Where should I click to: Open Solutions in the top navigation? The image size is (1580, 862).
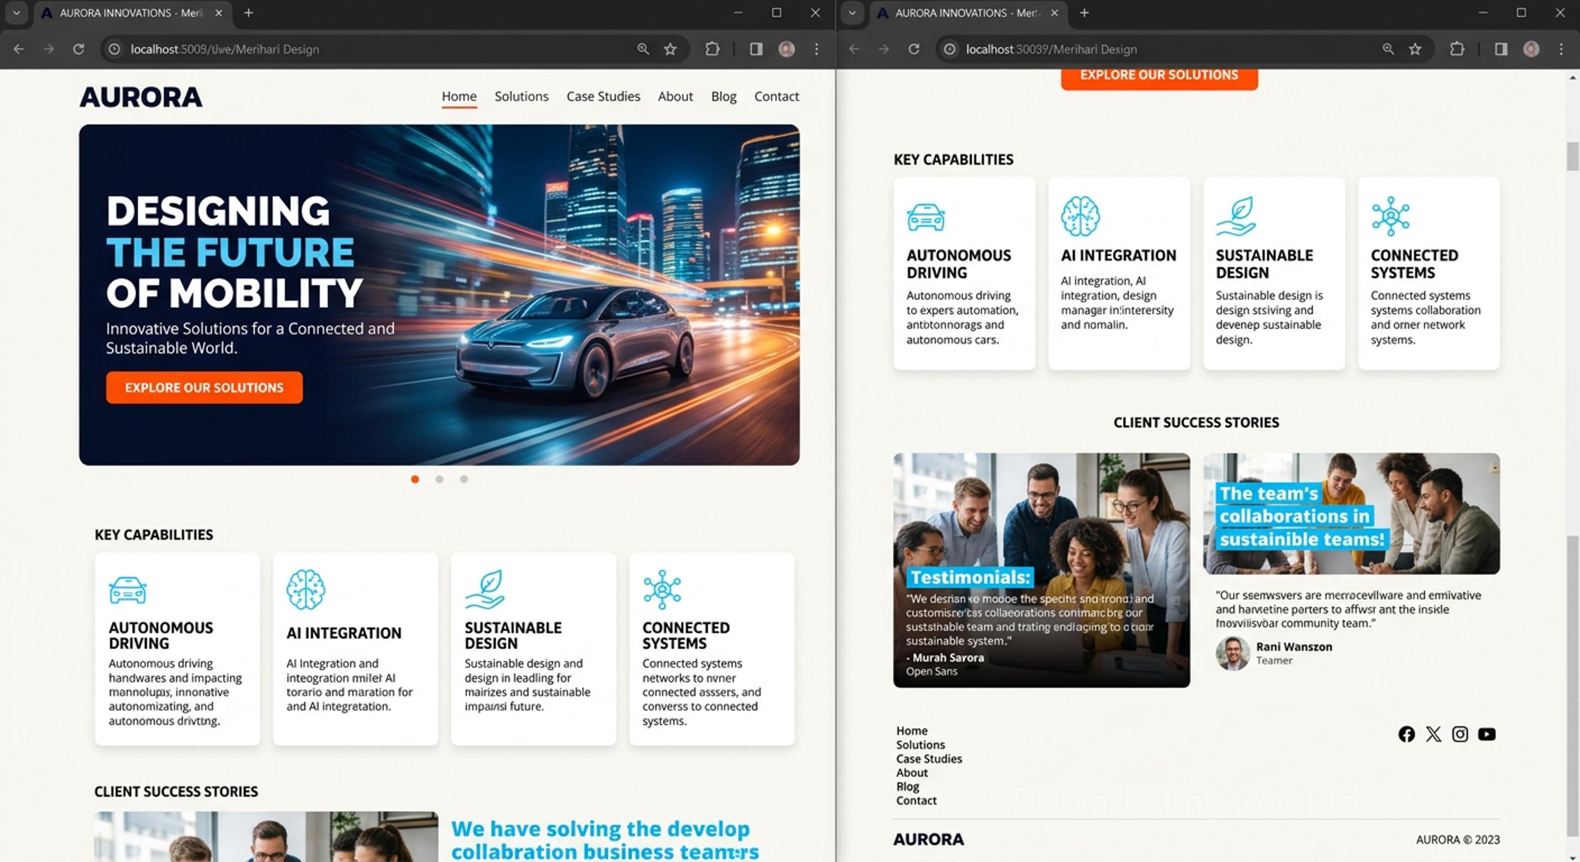pyautogui.click(x=521, y=96)
